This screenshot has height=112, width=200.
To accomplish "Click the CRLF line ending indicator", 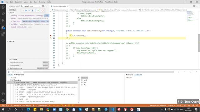I will (x=184, y=105).
